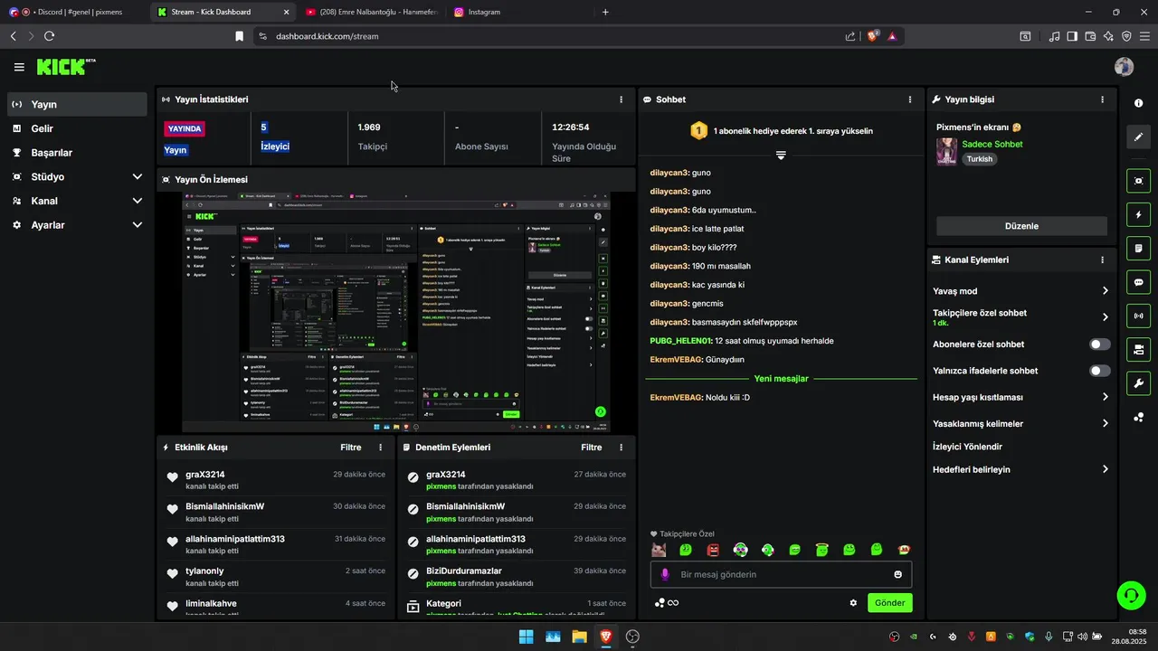Click the Kick logo
This screenshot has height=651, width=1158.
pyautogui.click(x=66, y=67)
